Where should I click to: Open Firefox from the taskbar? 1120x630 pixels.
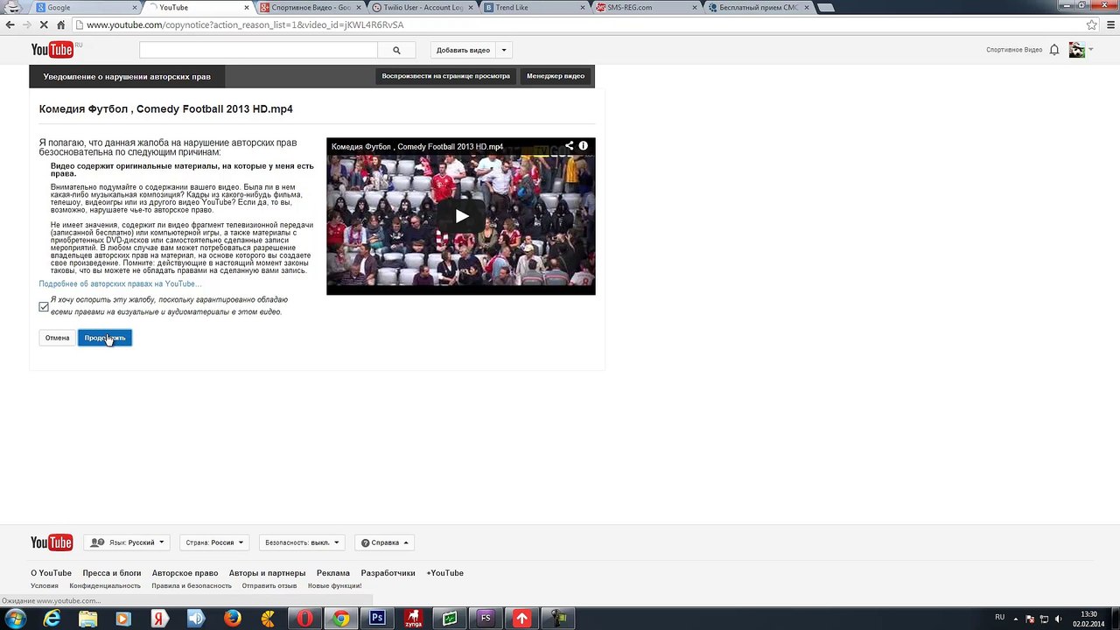coord(232,619)
